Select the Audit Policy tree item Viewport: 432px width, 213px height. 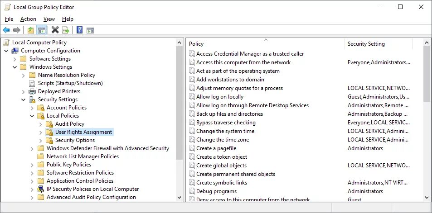69,124
